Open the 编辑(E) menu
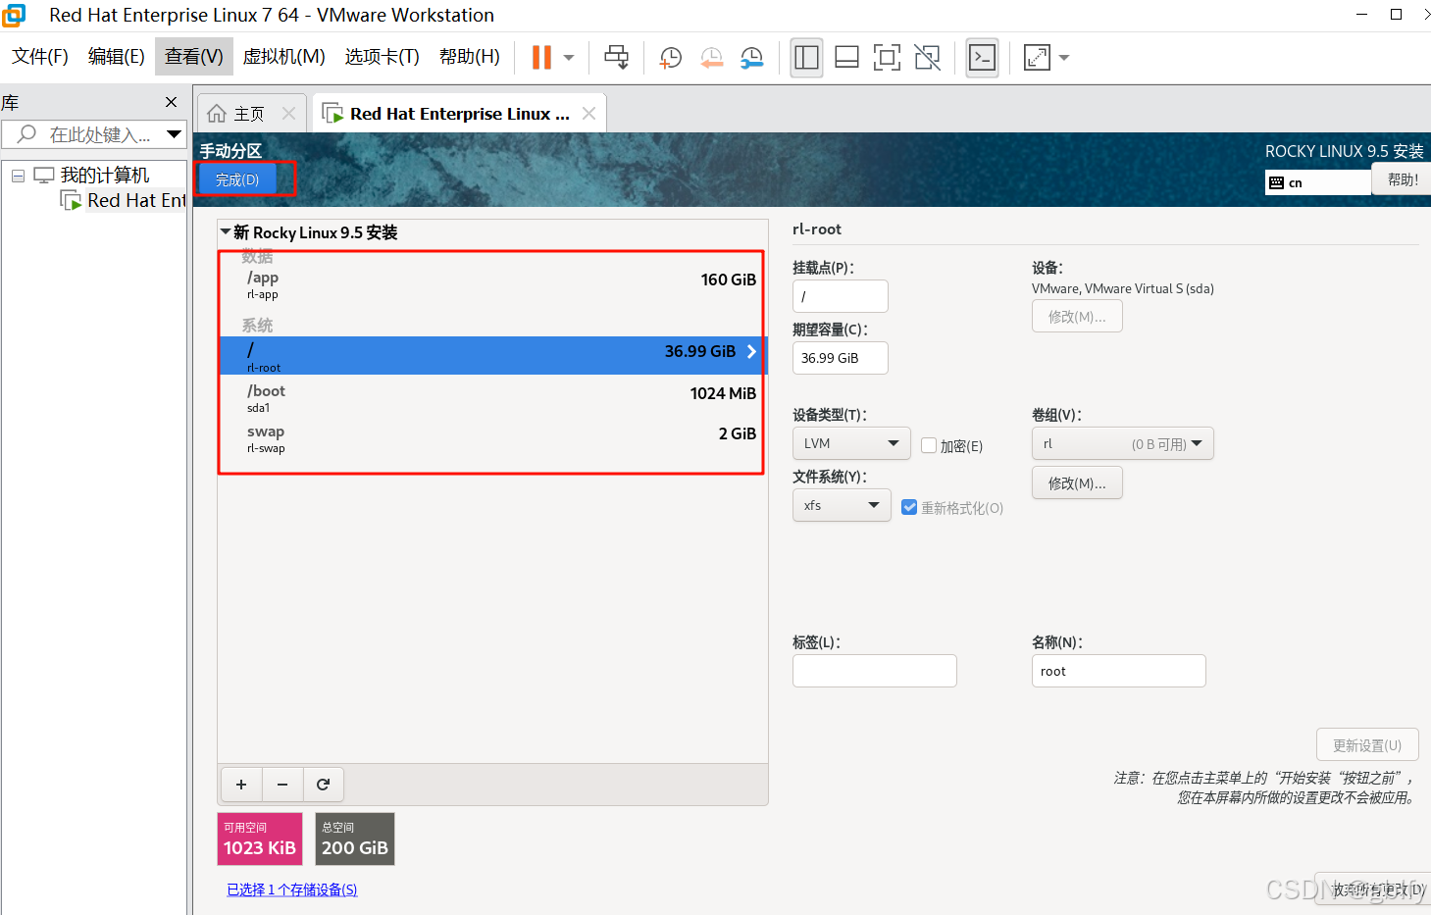The width and height of the screenshot is (1431, 915). [117, 57]
